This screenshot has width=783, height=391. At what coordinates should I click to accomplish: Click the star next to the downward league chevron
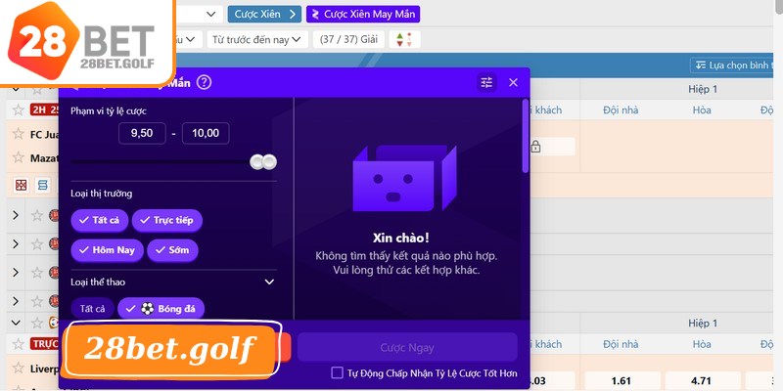[37, 323]
